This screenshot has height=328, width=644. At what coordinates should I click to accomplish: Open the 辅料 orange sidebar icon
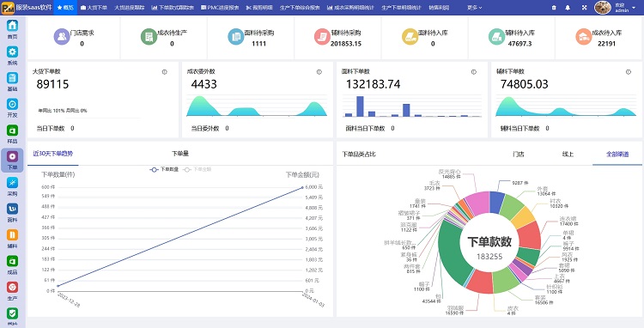click(12, 234)
